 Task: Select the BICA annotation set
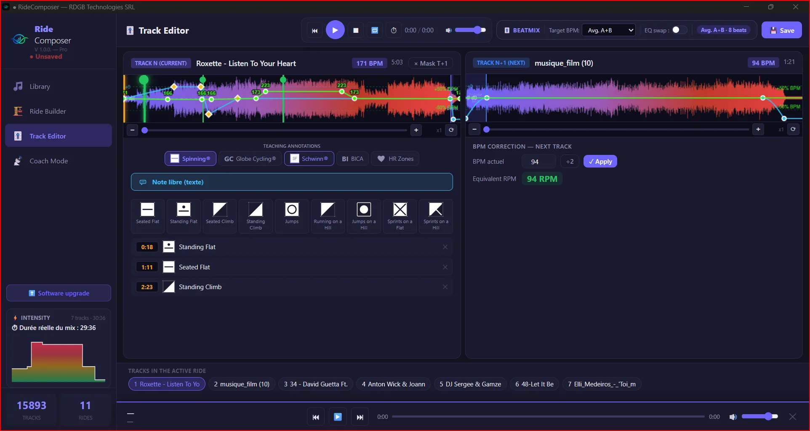pos(352,159)
